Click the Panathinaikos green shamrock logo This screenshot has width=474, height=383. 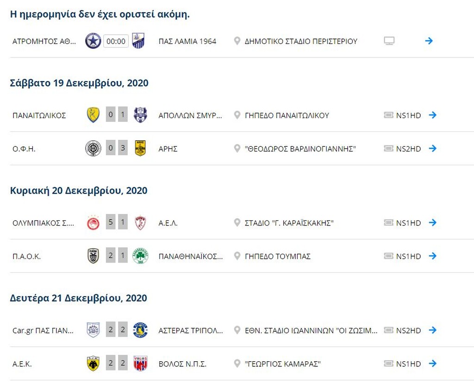[140, 256]
